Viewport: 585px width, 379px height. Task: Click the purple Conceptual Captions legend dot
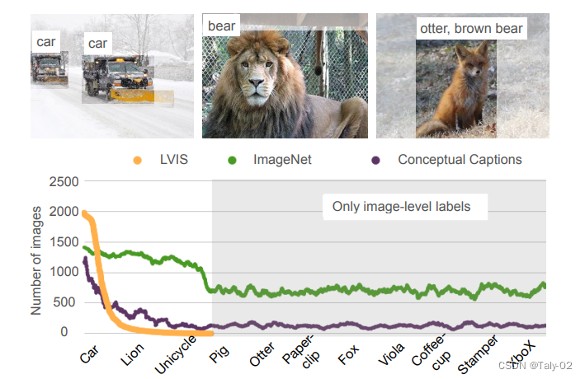(375, 160)
